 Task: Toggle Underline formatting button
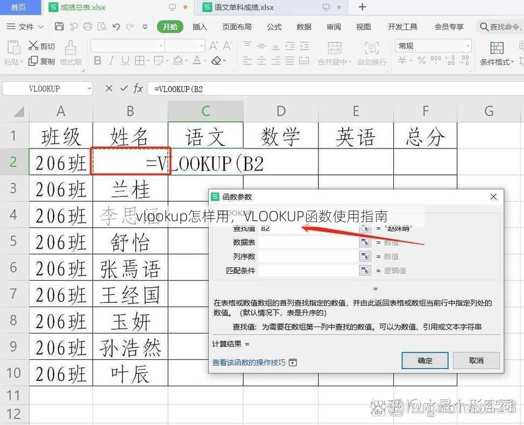tap(125, 60)
